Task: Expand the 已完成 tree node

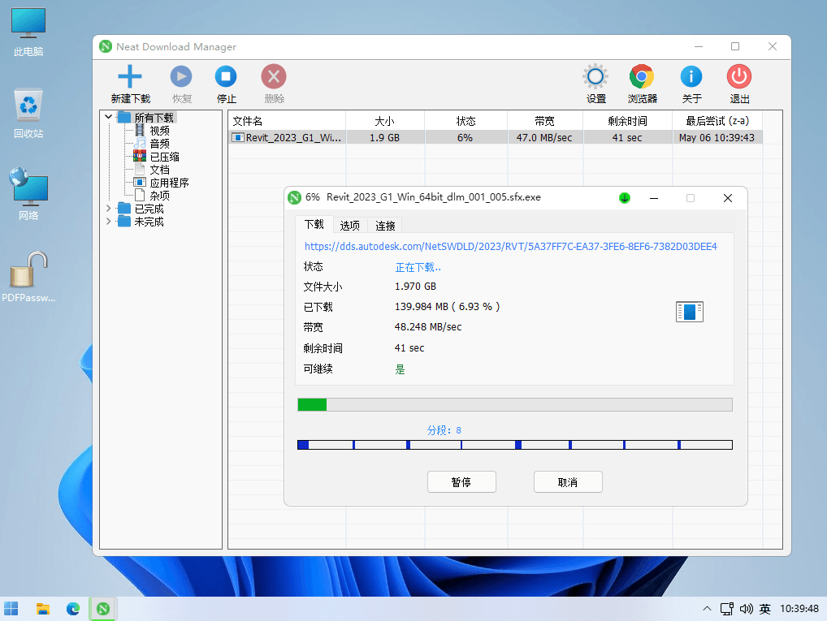Action: tap(108, 209)
